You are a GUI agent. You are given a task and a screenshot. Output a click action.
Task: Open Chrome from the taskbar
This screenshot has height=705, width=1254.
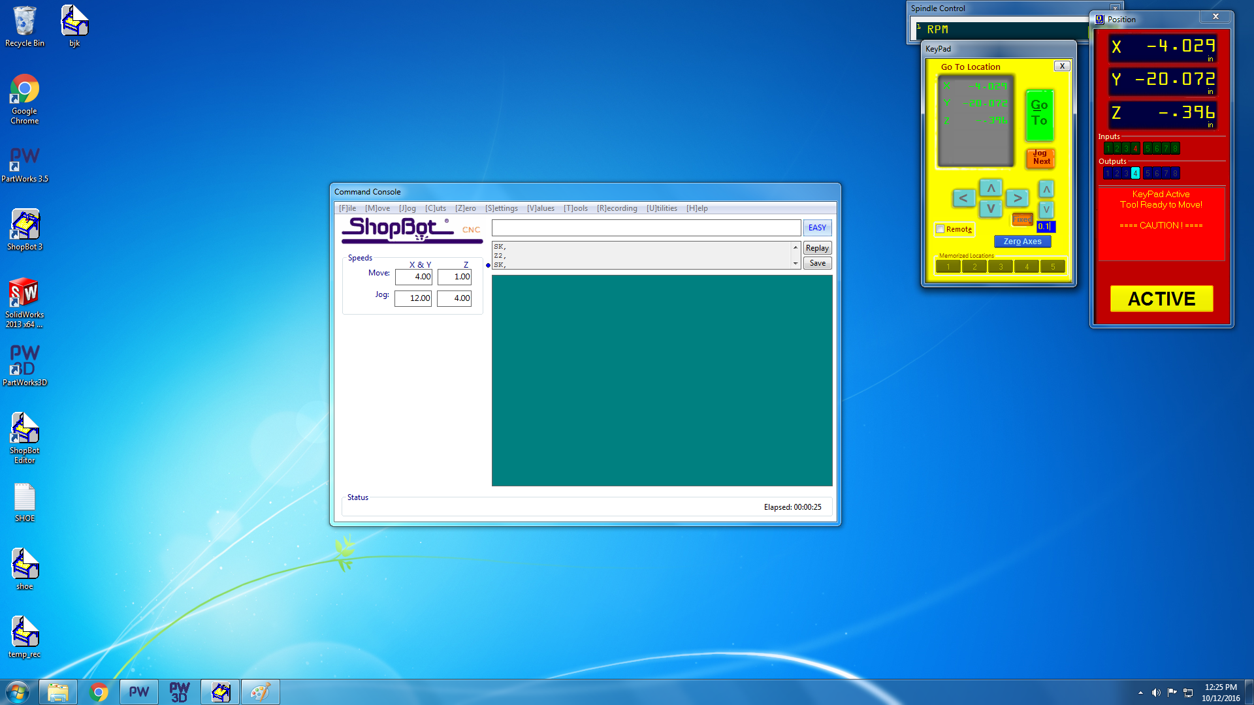tap(99, 692)
